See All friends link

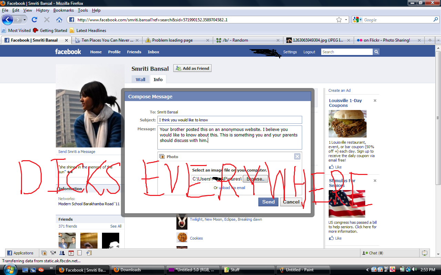click(x=116, y=226)
